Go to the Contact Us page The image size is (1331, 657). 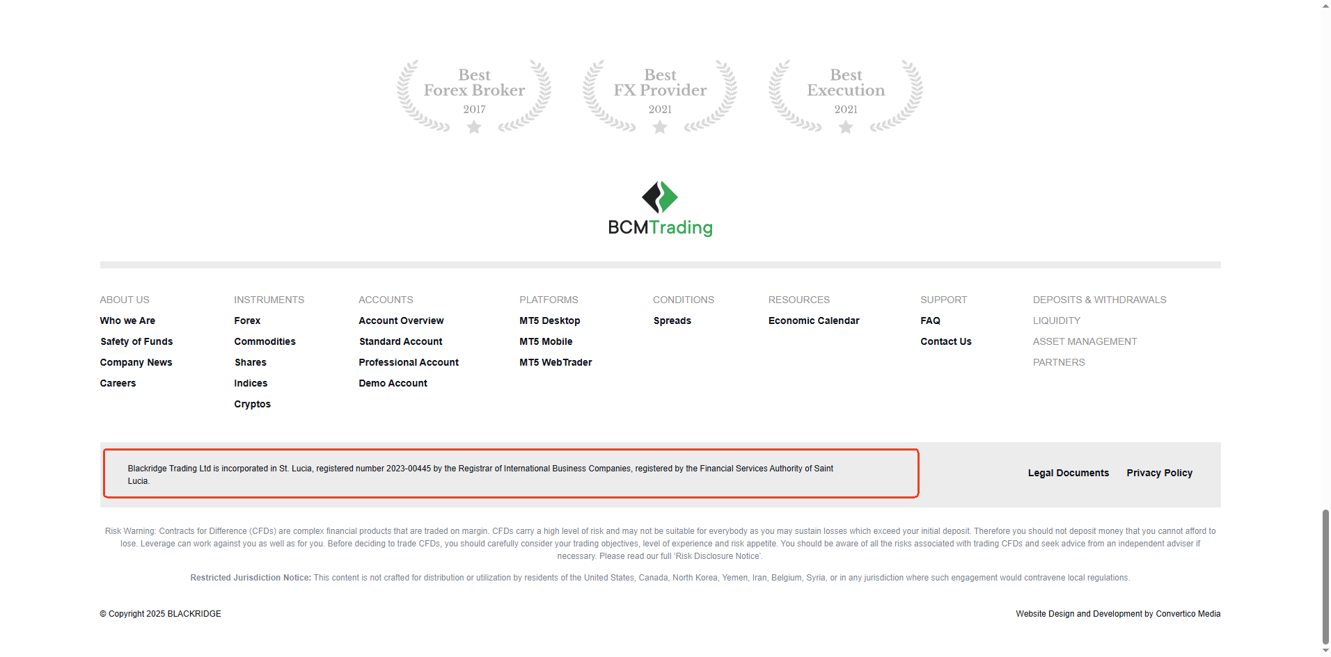point(945,341)
